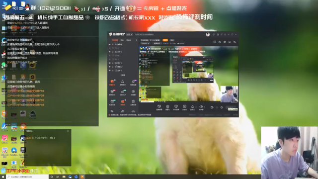Toggle visibility of the 全屏 1 source

110,71
